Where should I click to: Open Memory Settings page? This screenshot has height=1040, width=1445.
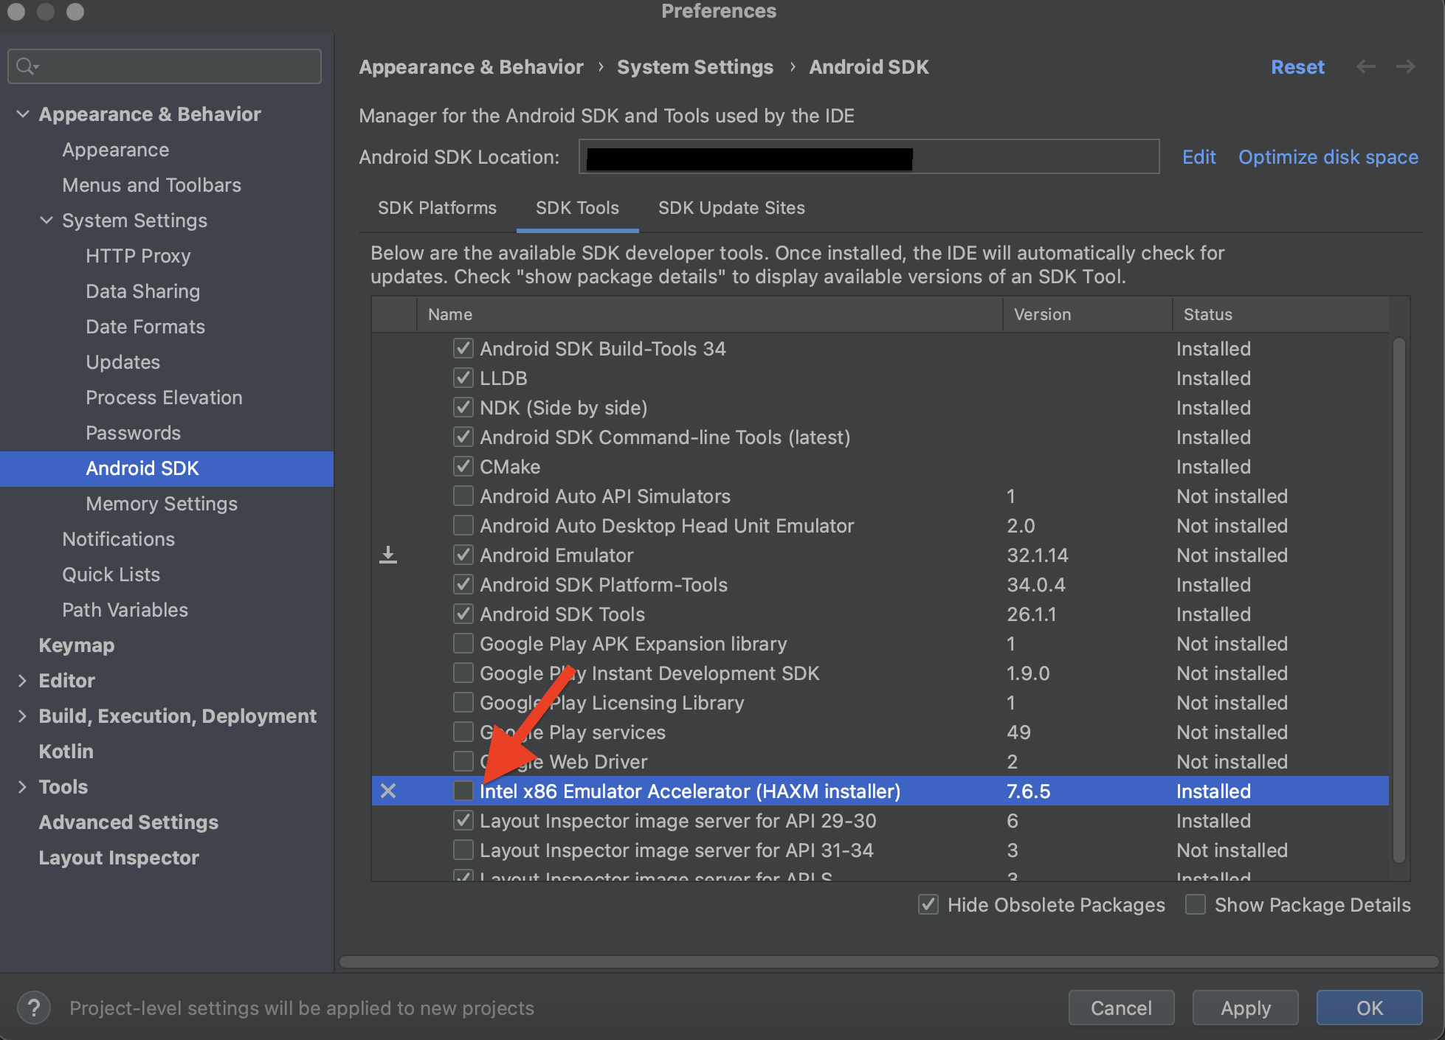pyautogui.click(x=162, y=504)
